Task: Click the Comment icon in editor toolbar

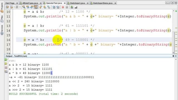Action: click(72, 7)
